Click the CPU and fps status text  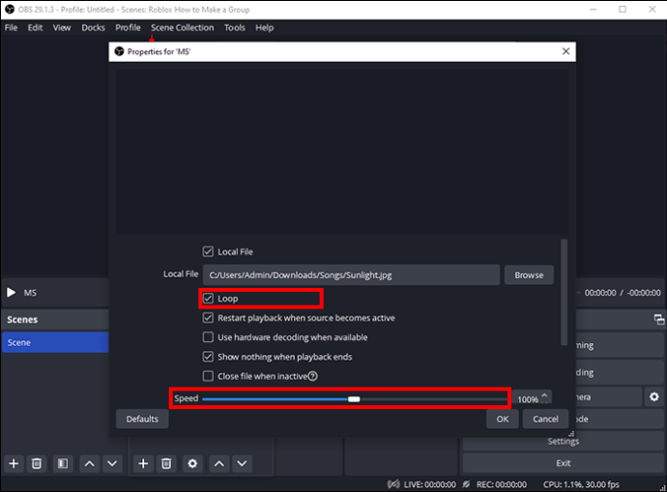581,484
